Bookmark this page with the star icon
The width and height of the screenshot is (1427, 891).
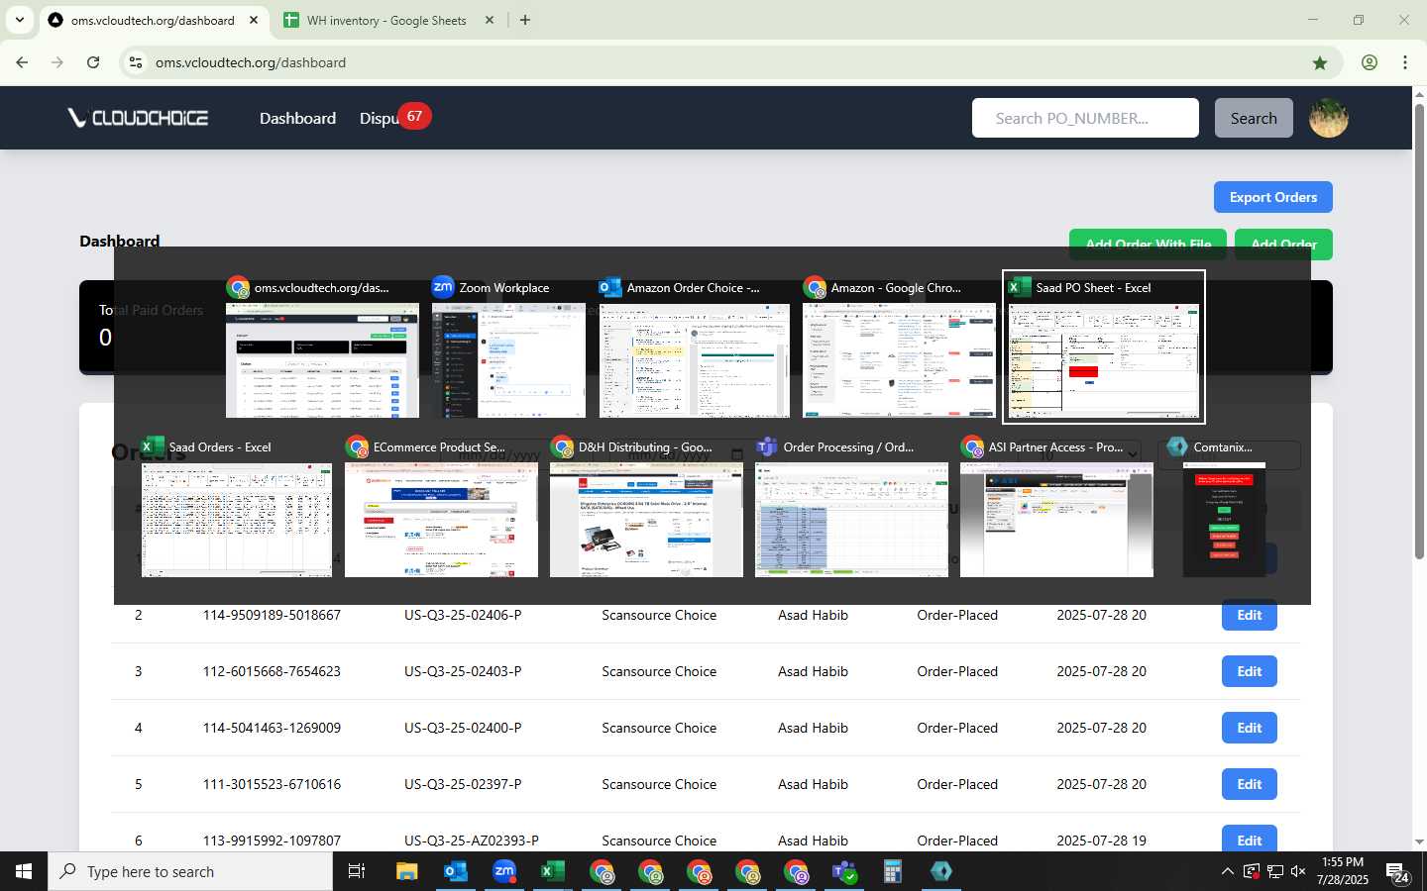coord(1319,62)
